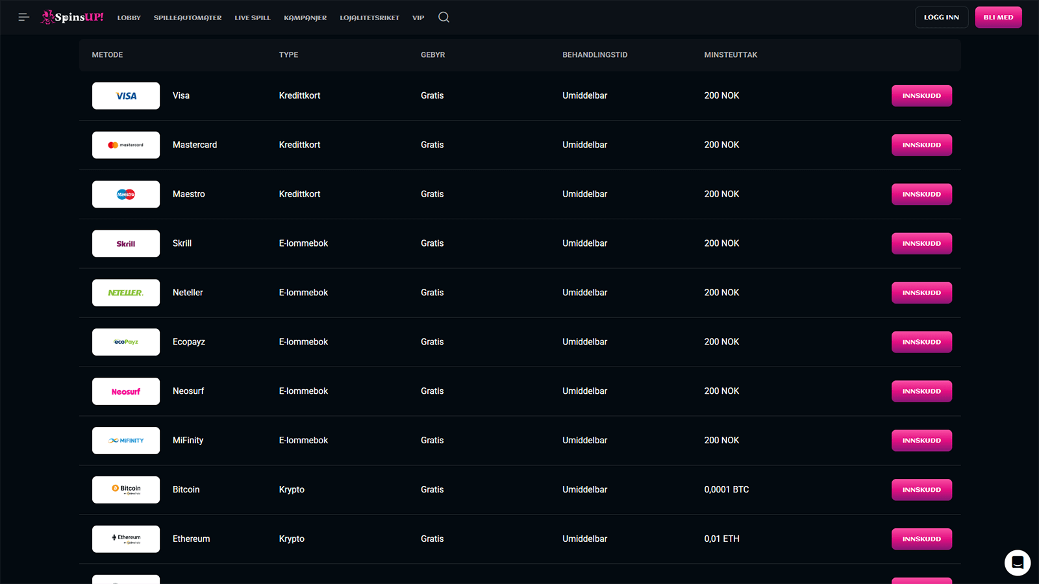This screenshot has width=1039, height=584.
Task: Click the Neosurf logo tile
Action: tap(126, 392)
